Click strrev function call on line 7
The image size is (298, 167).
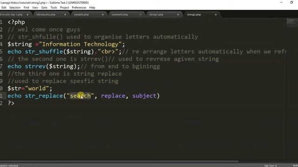pyautogui.click(x=35, y=66)
